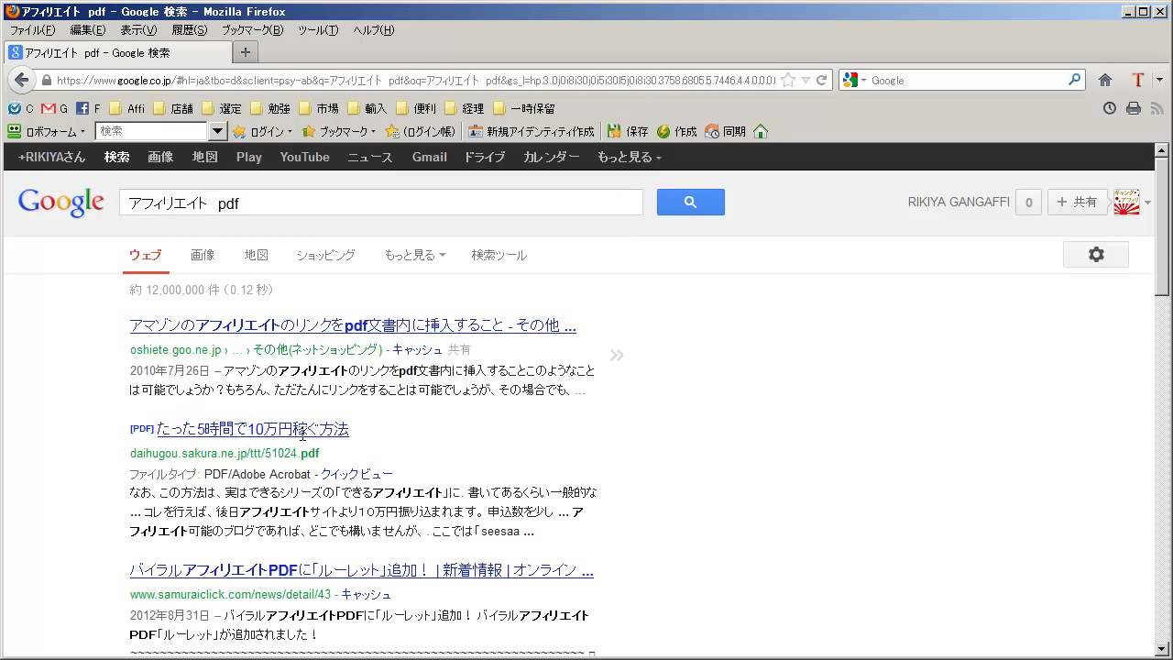Image resolution: width=1173 pixels, height=660 pixels.
Task: Click the vertical page scrollbar thumb
Action: tap(1162, 226)
